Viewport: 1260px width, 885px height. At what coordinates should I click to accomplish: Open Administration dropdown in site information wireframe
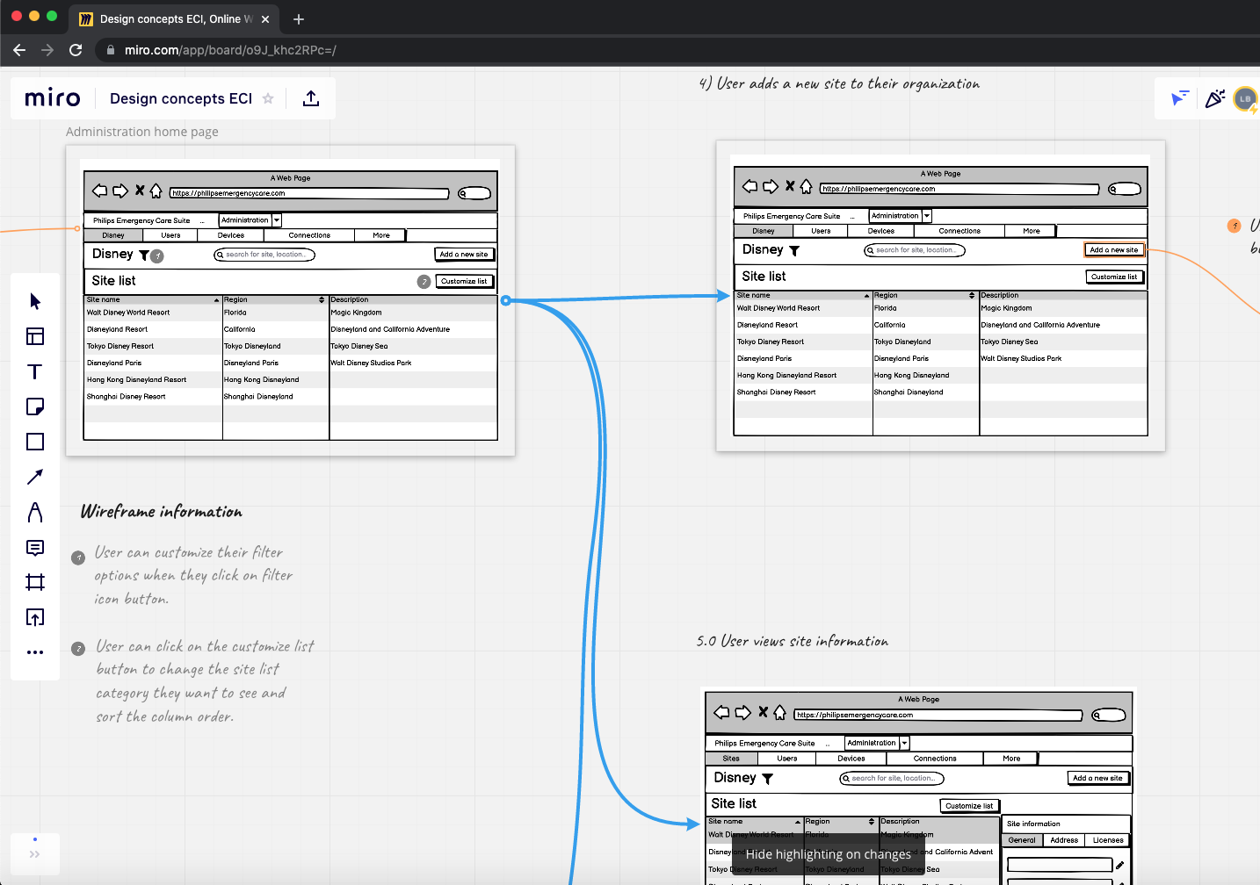pyautogui.click(x=904, y=743)
